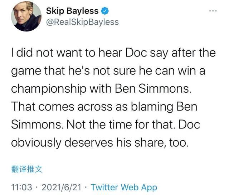
Task: Click the Skip Bayless display name
Action: click(x=72, y=11)
